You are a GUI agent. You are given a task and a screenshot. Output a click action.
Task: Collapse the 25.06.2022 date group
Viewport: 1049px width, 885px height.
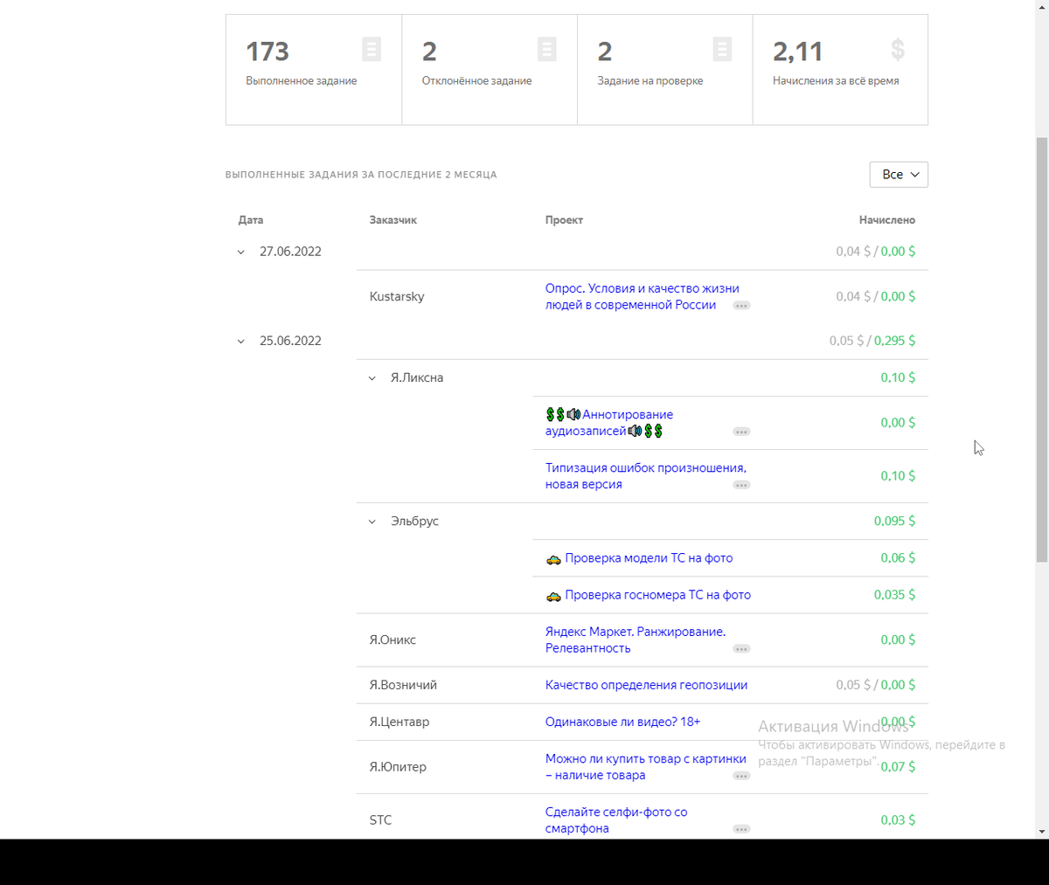[x=241, y=342]
